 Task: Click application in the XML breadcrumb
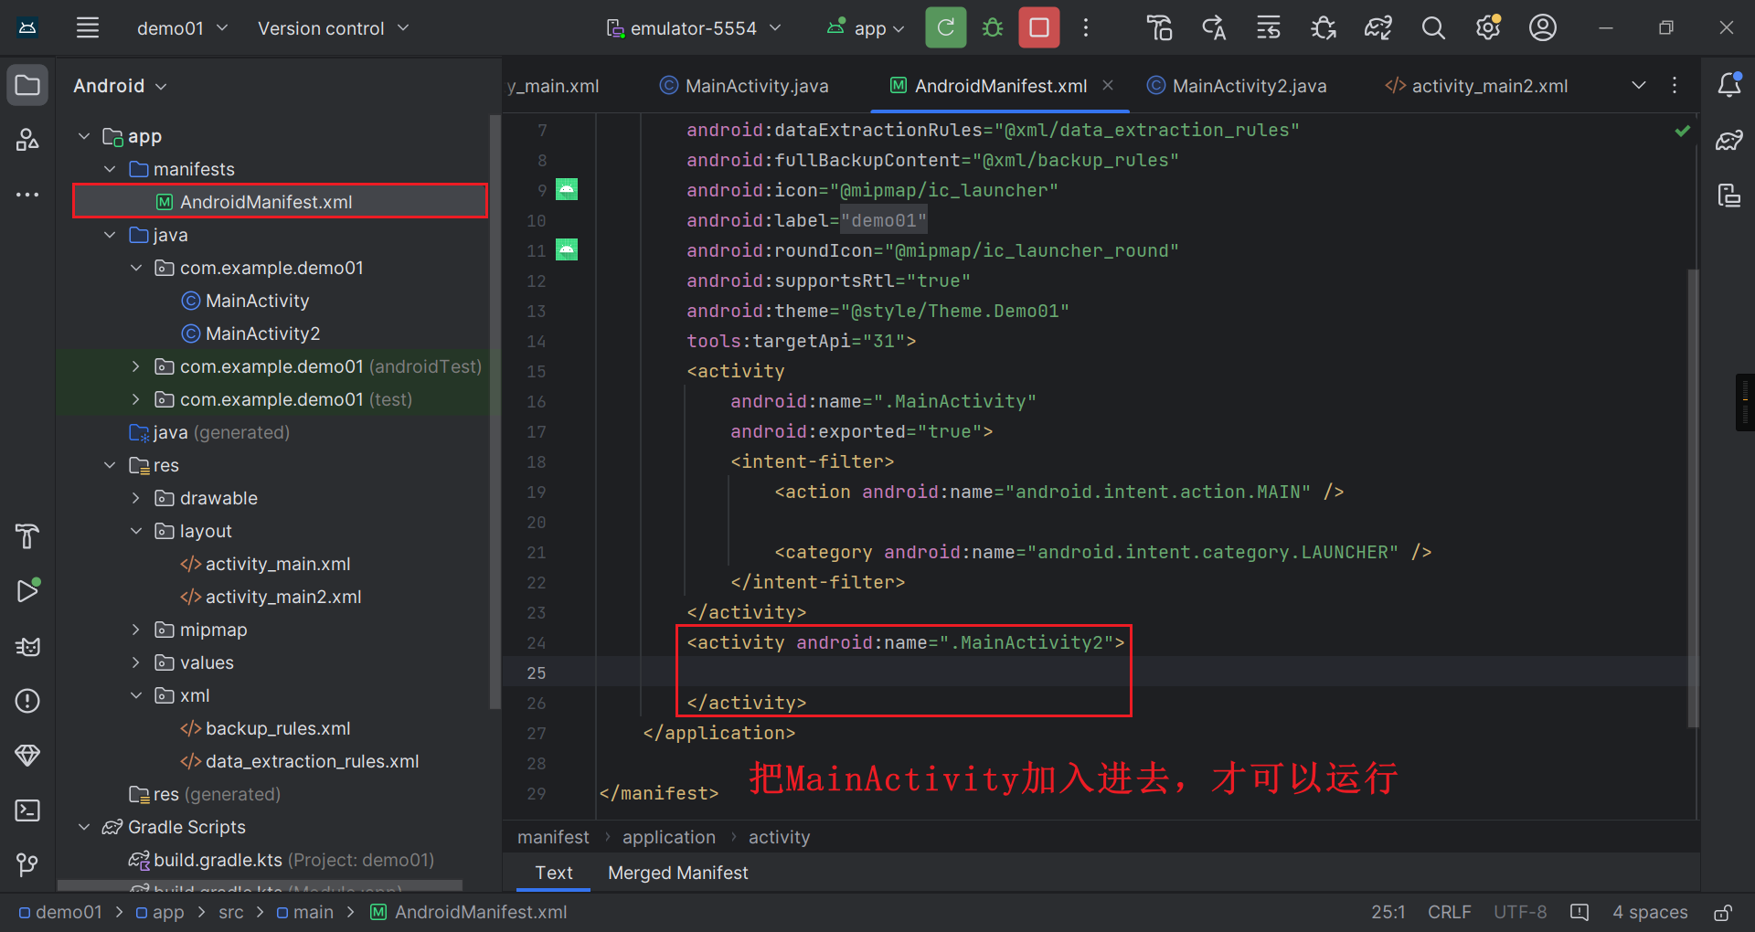click(669, 837)
